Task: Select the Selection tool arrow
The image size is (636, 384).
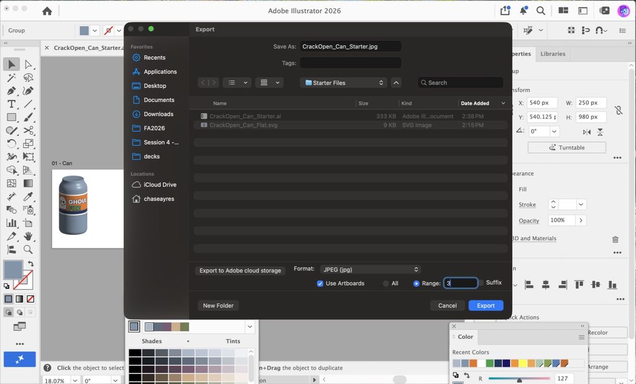Action: [12, 64]
